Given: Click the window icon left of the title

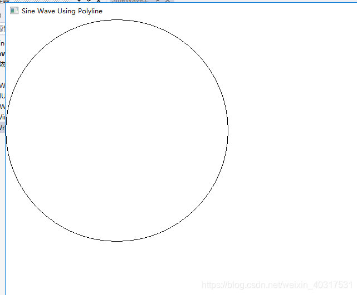Looking at the screenshot, I should click(x=14, y=11).
